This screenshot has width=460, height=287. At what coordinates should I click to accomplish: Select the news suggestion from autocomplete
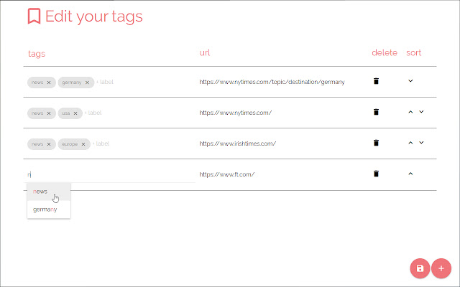(x=41, y=192)
